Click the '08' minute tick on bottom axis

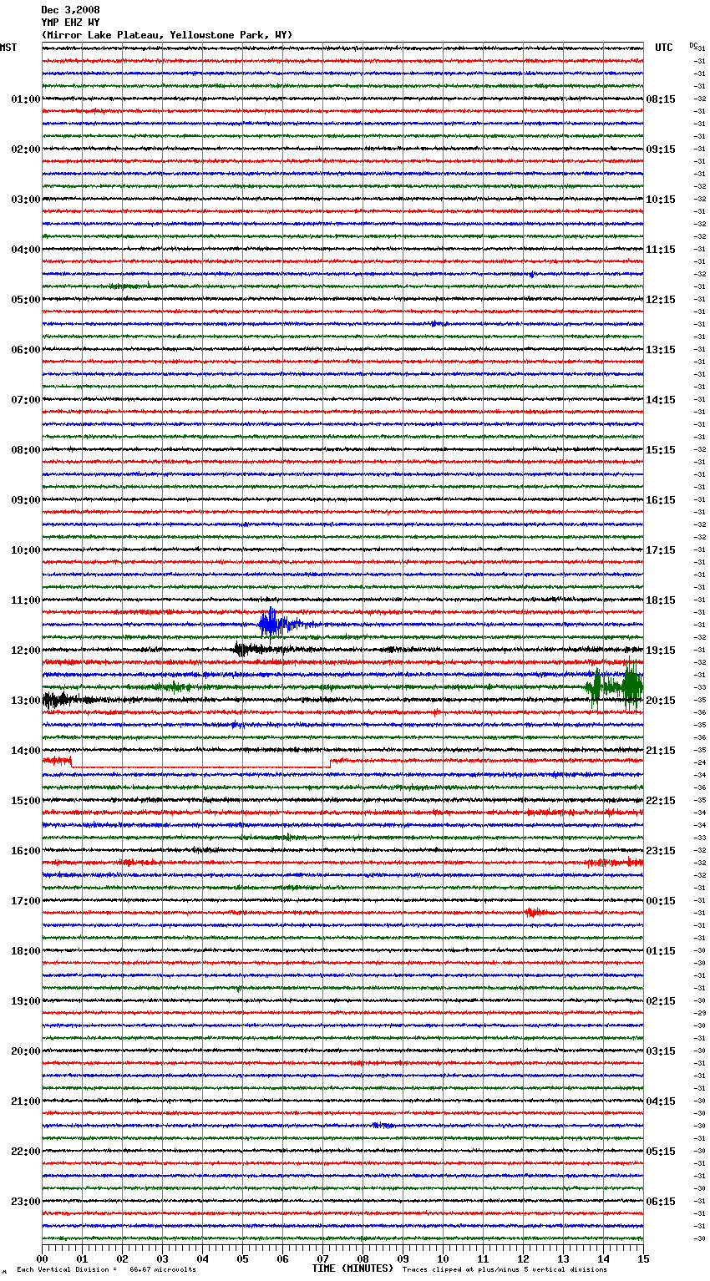363,1258
